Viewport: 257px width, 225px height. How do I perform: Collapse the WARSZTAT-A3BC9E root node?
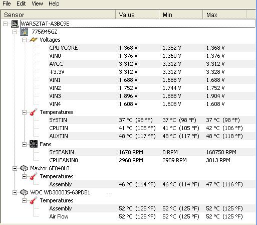click(6, 24)
